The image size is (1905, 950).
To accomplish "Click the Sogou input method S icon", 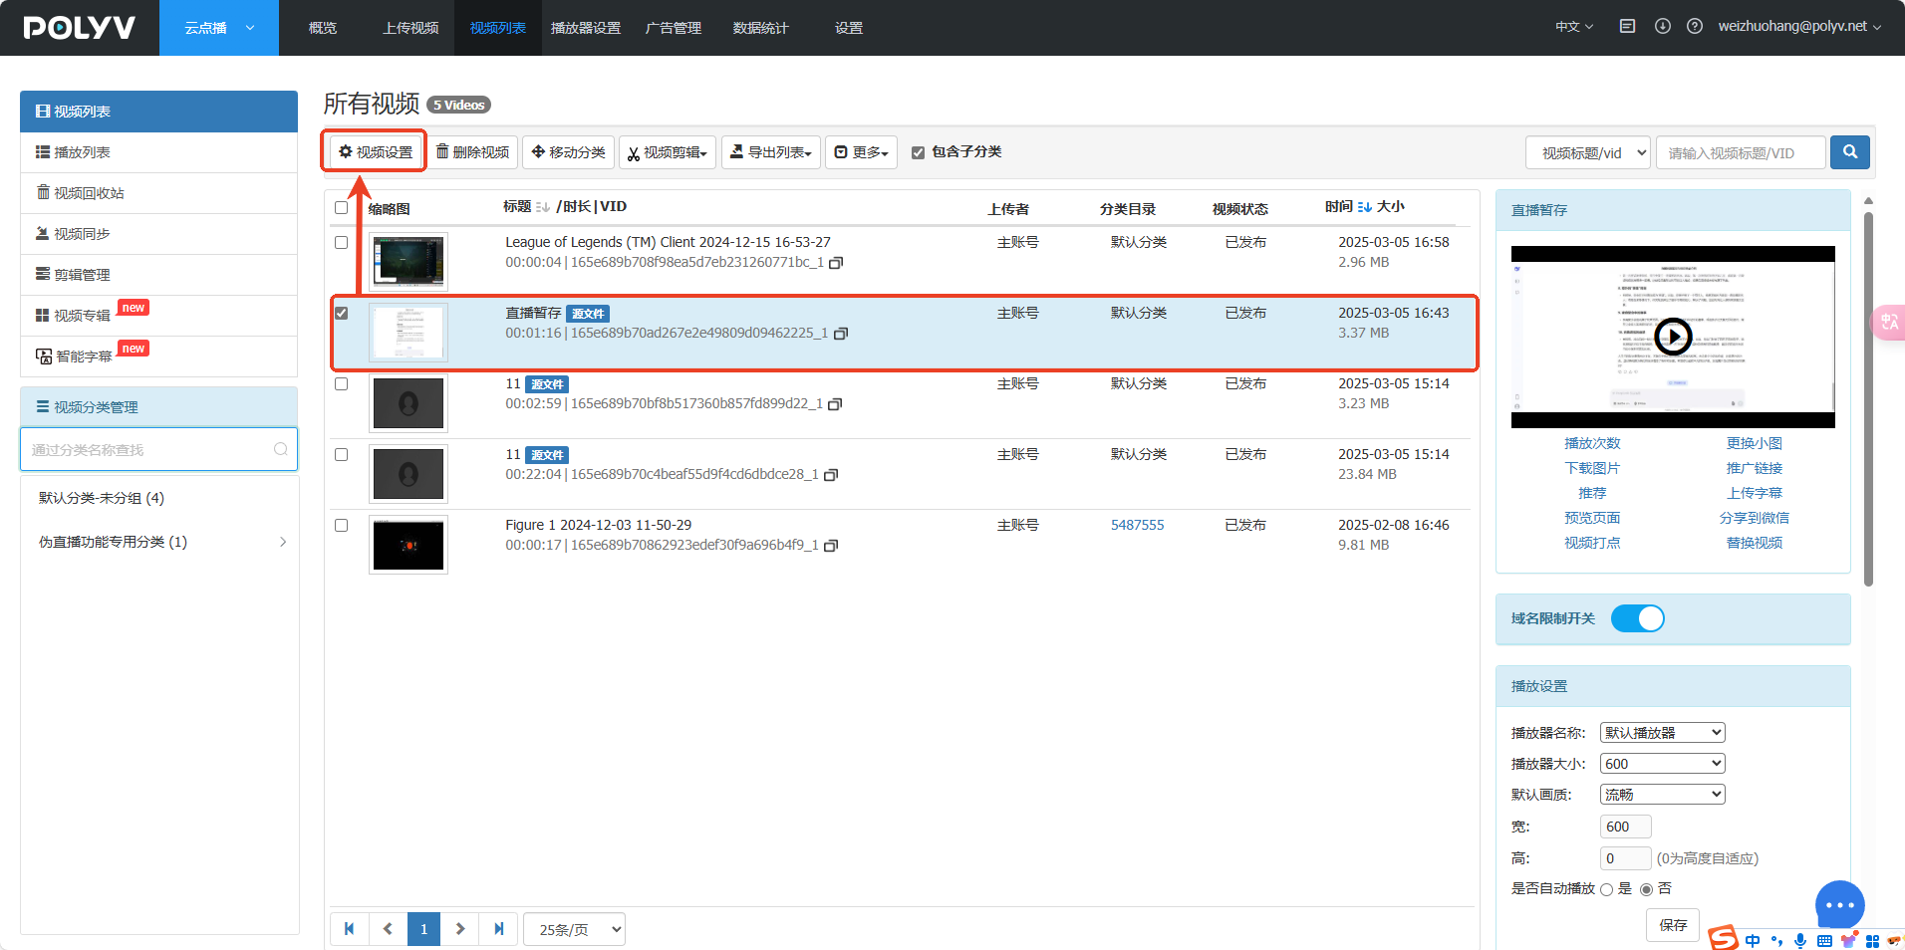I will 1723,938.
